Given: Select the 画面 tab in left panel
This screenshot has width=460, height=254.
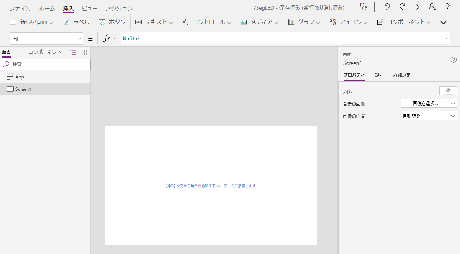Looking at the screenshot, I should [x=6, y=52].
